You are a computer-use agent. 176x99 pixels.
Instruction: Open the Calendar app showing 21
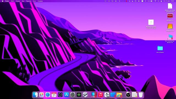54,95
